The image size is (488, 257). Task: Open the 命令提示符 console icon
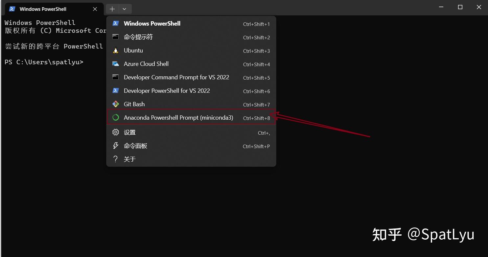point(115,37)
